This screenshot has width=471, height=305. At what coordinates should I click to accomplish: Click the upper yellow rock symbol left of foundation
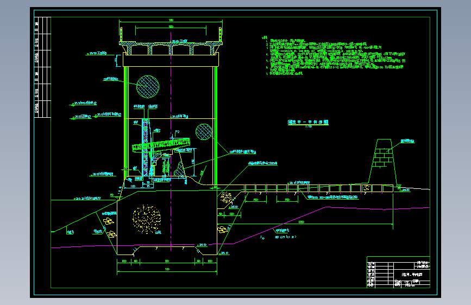tap(109, 221)
